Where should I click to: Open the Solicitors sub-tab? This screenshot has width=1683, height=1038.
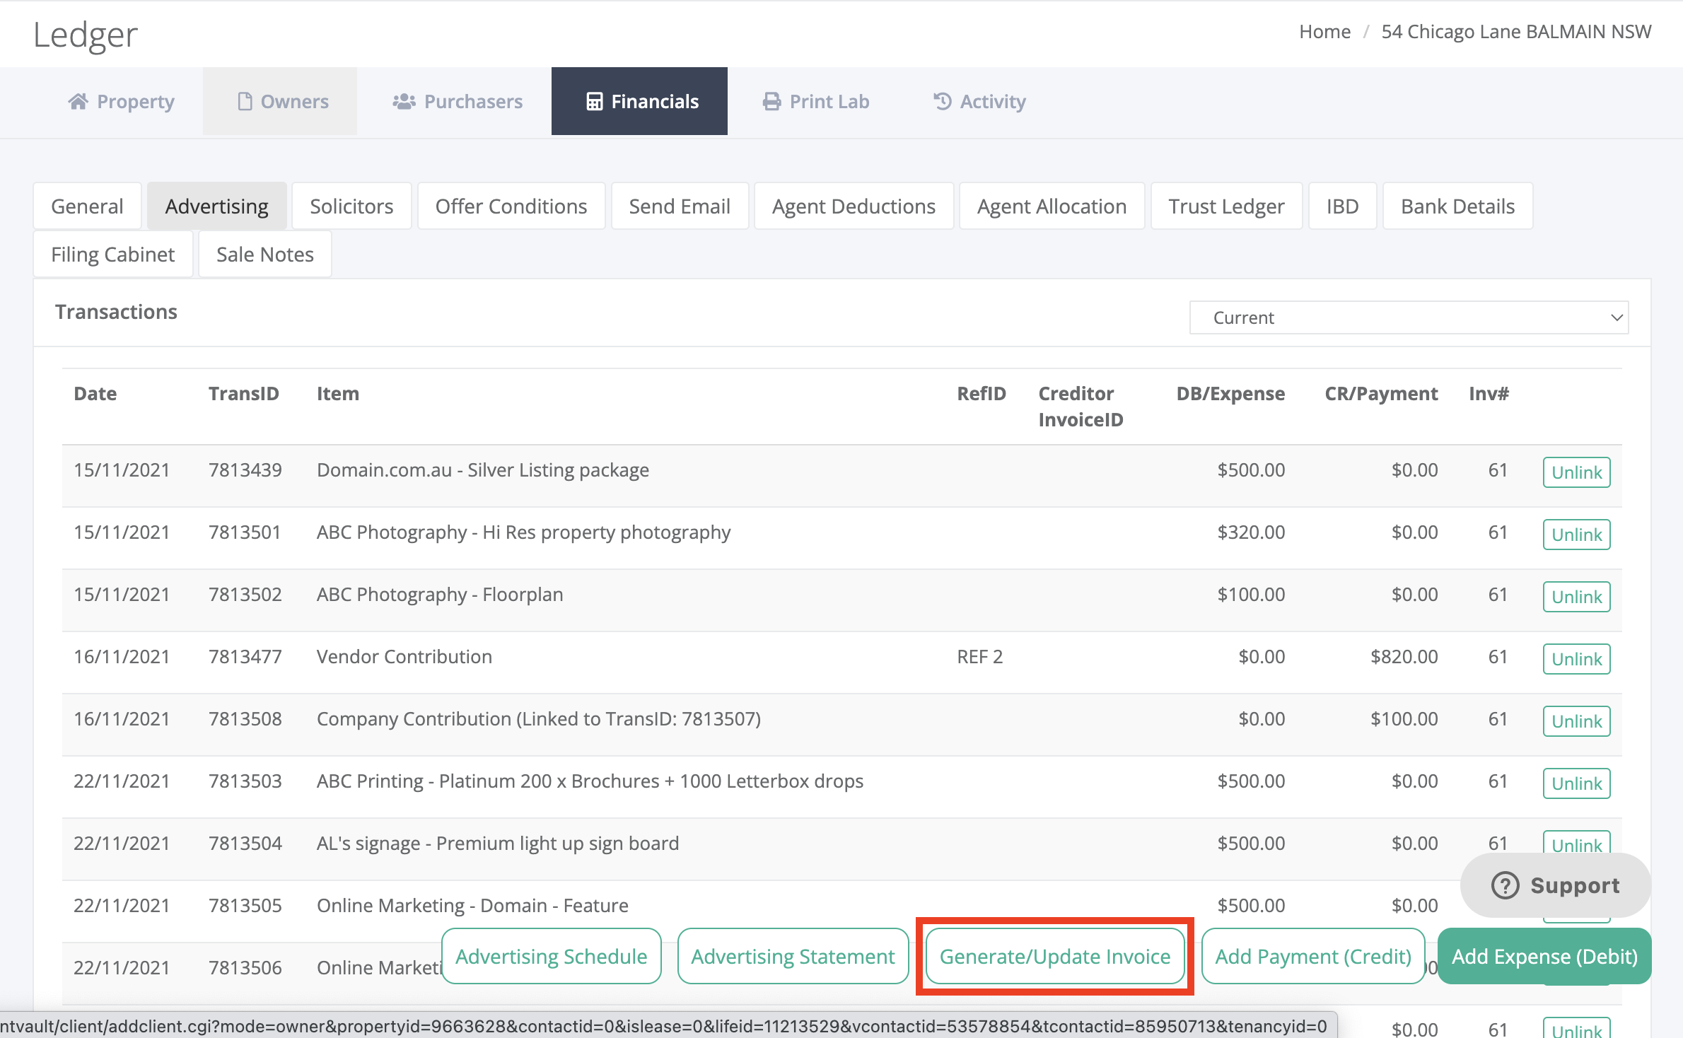pyautogui.click(x=351, y=206)
